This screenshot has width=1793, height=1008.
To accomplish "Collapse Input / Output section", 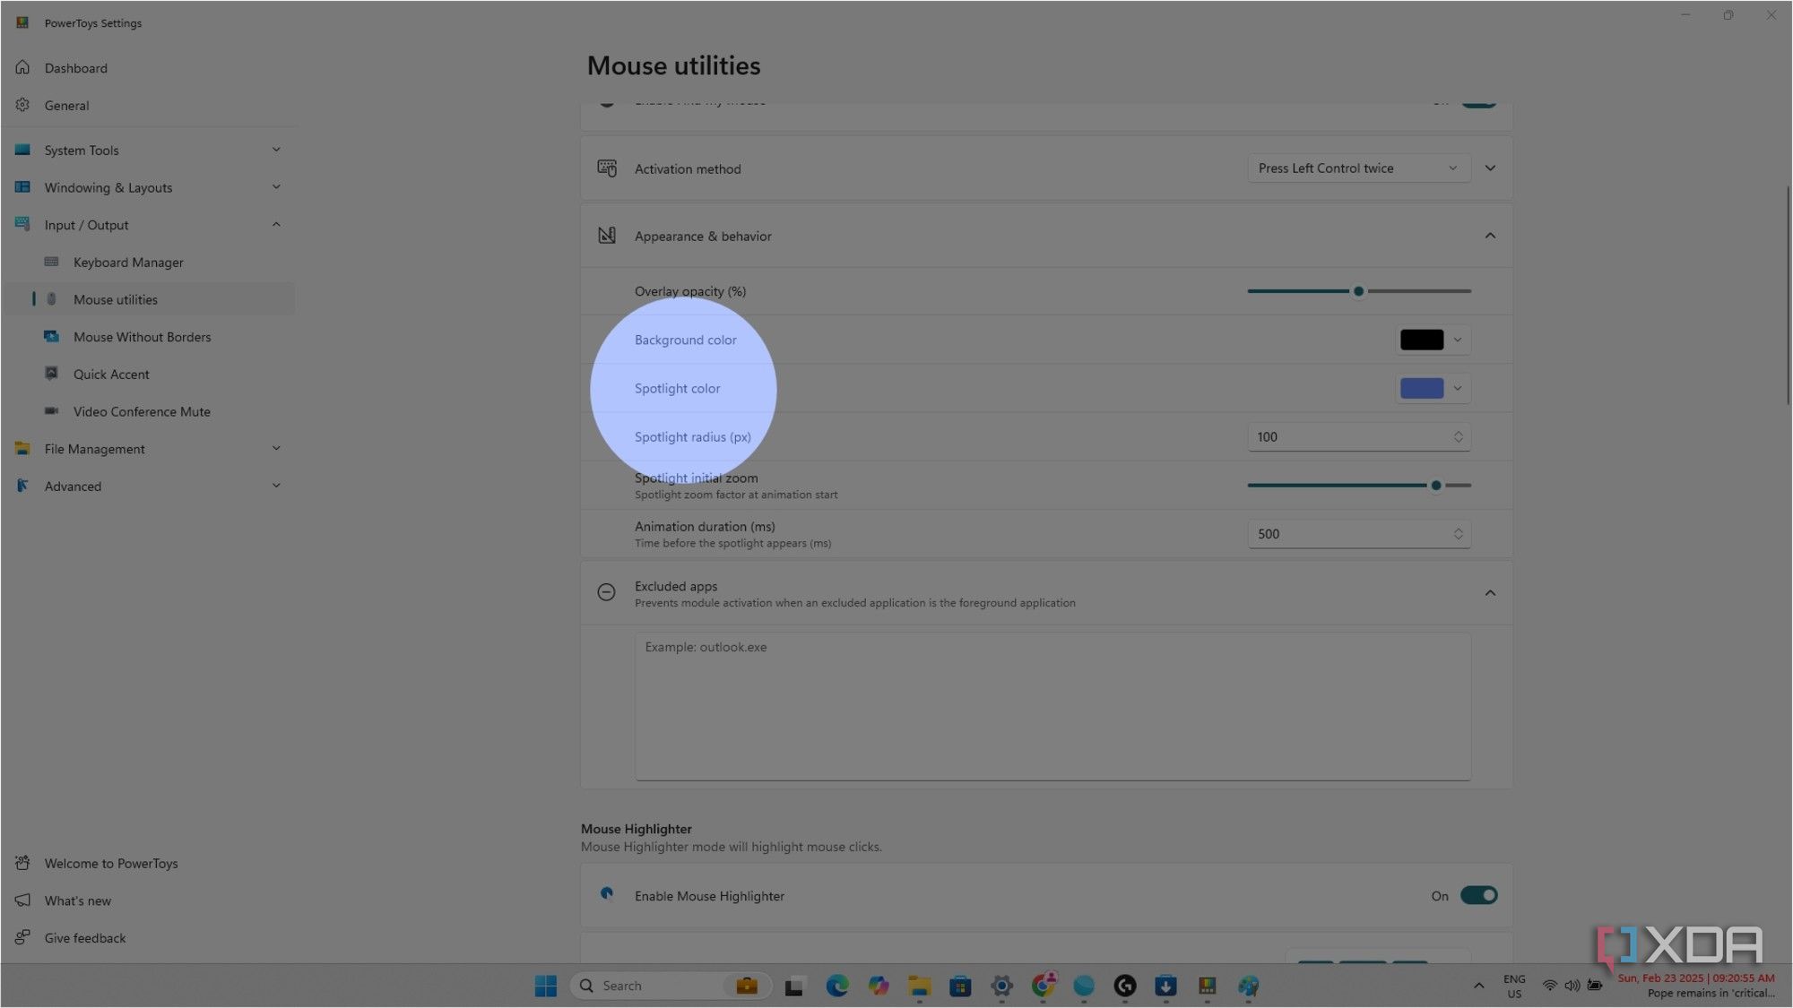I will (x=276, y=225).
